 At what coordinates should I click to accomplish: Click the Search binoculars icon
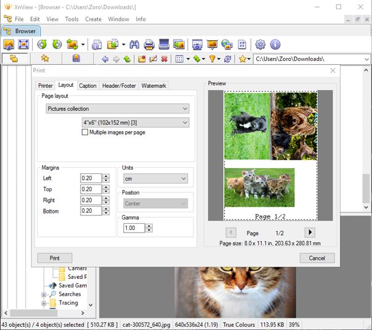tap(135, 44)
